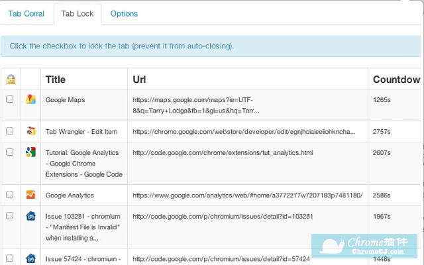
Task: Lock the Google Maps tab checkbox
Action: [x=10, y=99]
